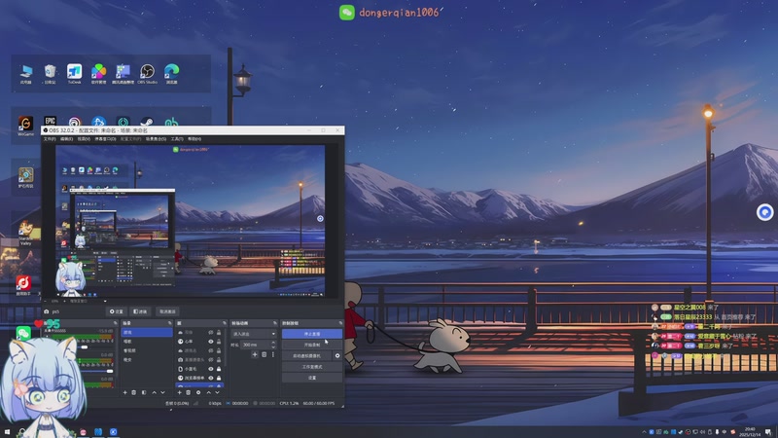Toggle the lock on the first source row
Screen dimensions: 778x438
pos(219,332)
